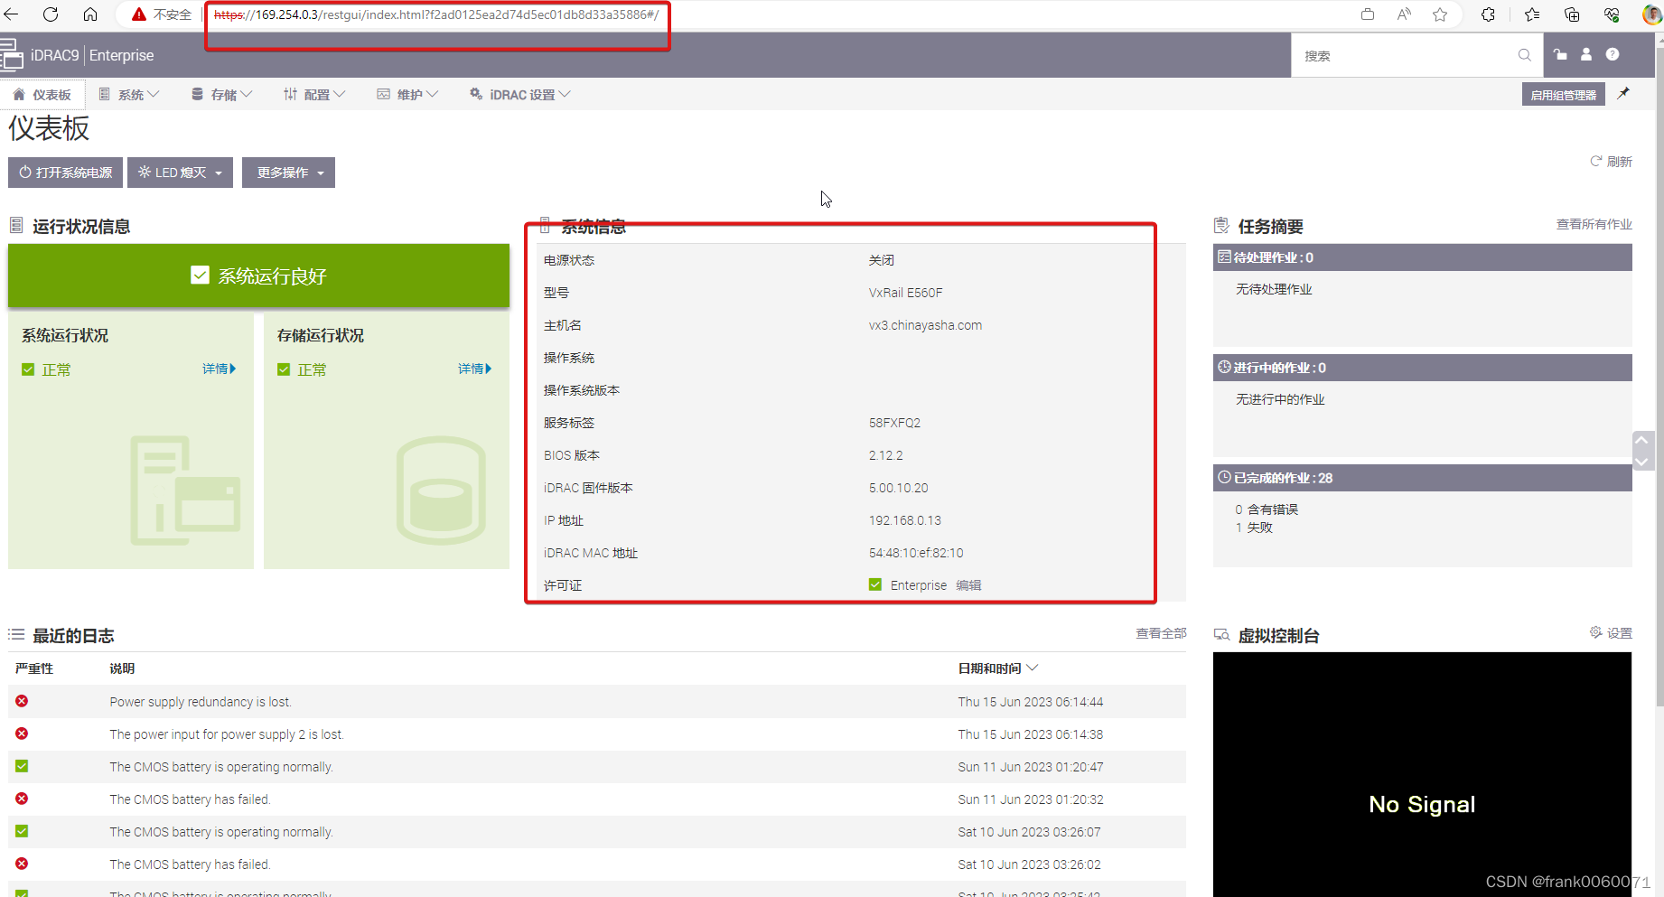Image resolution: width=1664 pixels, height=897 pixels.
Task: Click 编辑 next to Enterprise license
Action: tap(968, 584)
